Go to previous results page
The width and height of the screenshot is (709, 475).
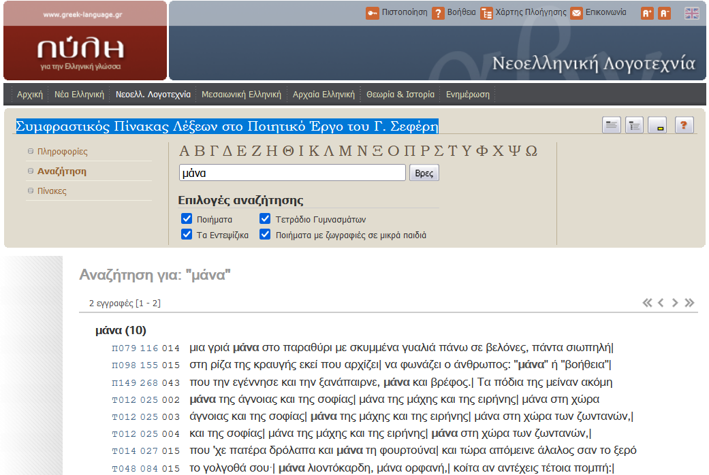661,303
